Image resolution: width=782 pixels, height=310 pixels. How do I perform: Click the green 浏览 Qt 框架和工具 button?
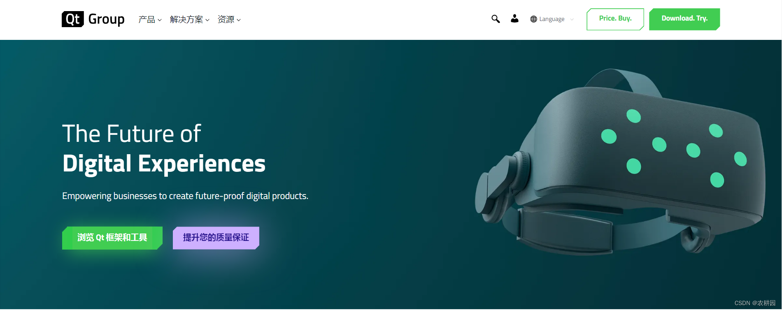pyautogui.click(x=112, y=238)
